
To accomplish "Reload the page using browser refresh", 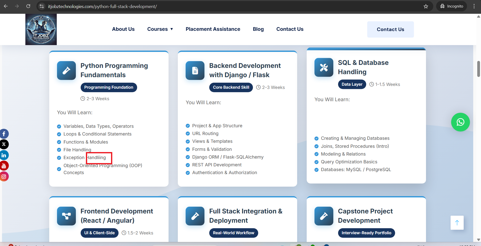I will pos(28,6).
